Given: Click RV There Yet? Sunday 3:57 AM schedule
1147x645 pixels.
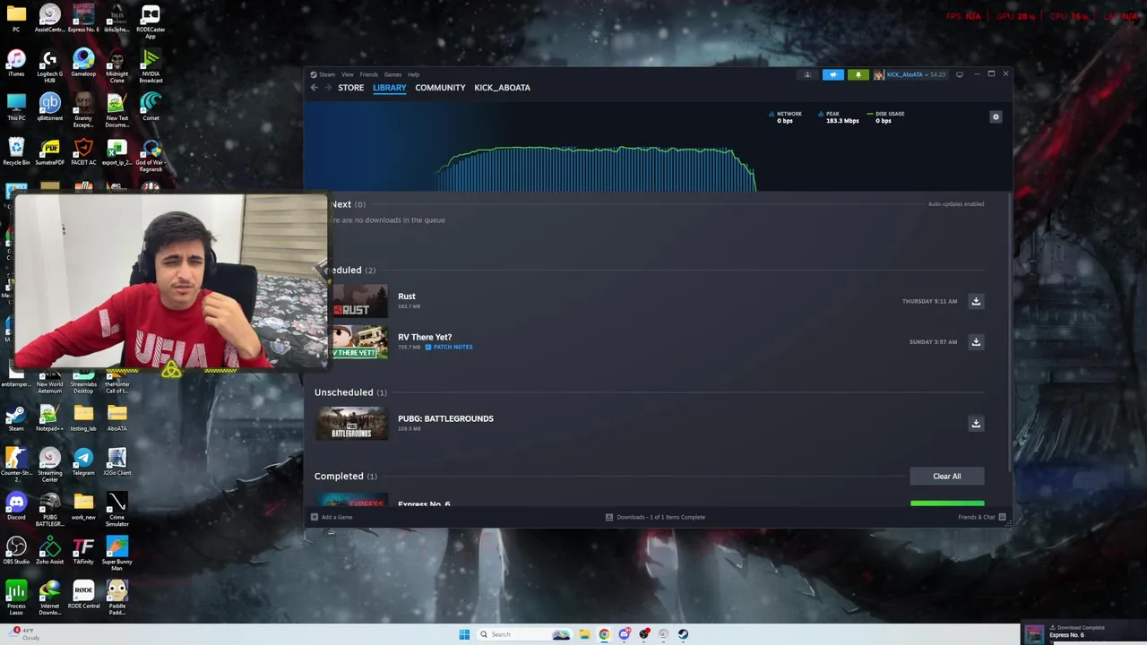Looking at the screenshot, I should pos(933,341).
